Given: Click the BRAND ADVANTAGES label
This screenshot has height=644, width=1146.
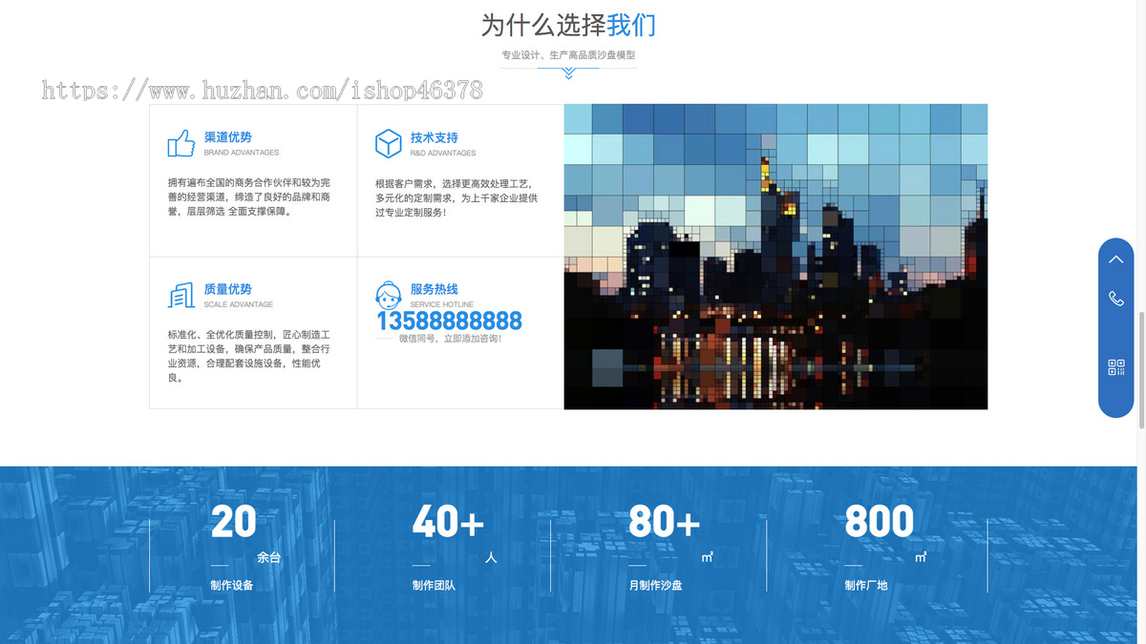Looking at the screenshot, I should pyautogui.click(x=242, y=153).
